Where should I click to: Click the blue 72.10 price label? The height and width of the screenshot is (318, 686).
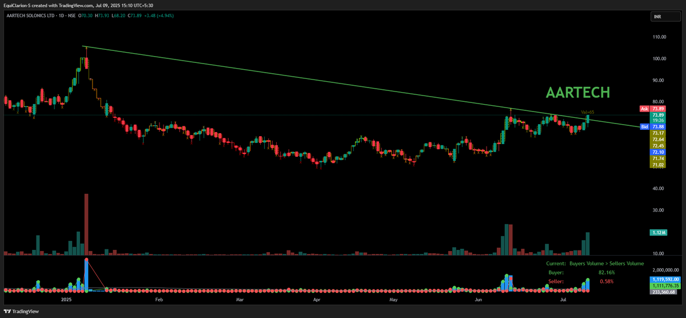(x=657, y=152)
